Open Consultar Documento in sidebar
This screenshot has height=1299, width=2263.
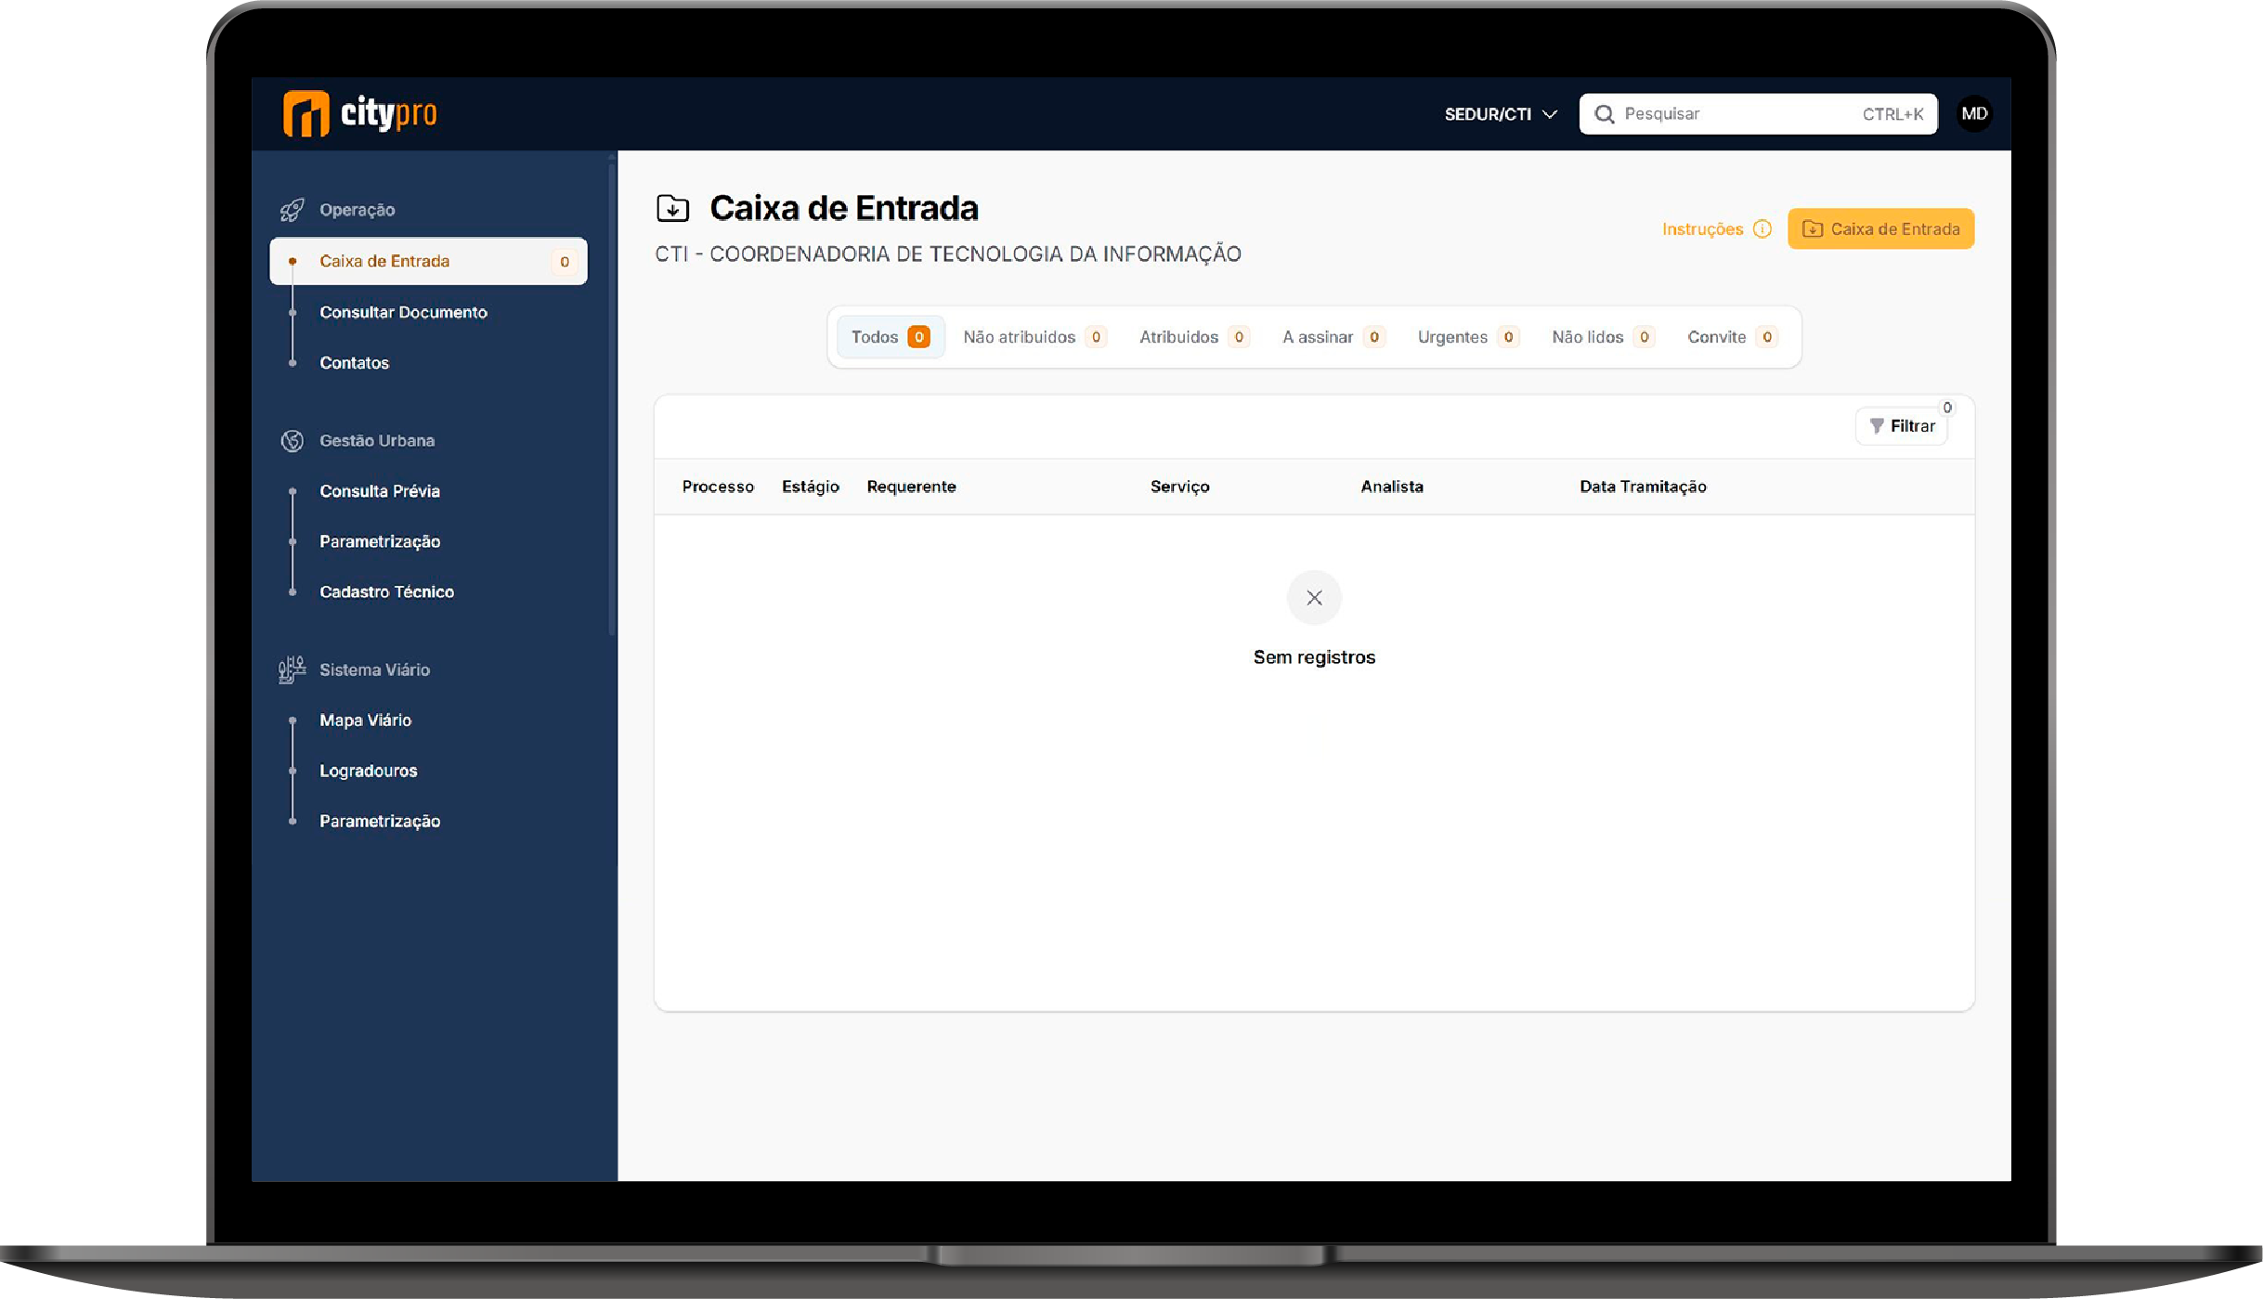point(403,312)
